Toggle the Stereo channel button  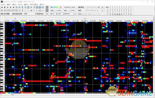[x=80, y=14]
